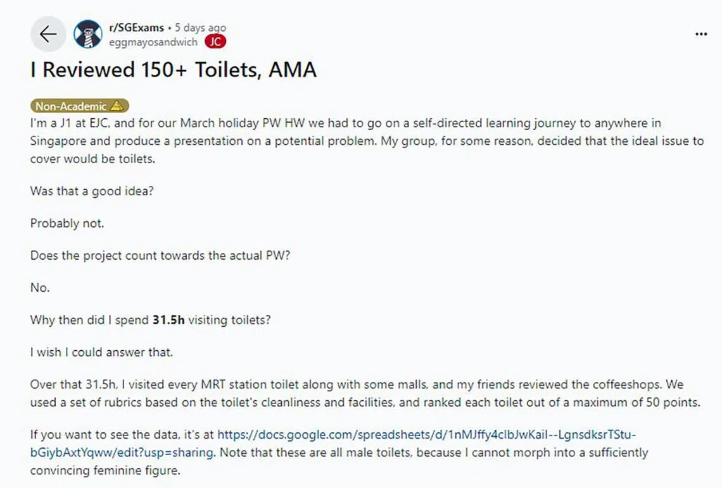This screenshot has height=488, width=722.
Task: Open eggmayosandwich's user profile
Action: (153, 42)
